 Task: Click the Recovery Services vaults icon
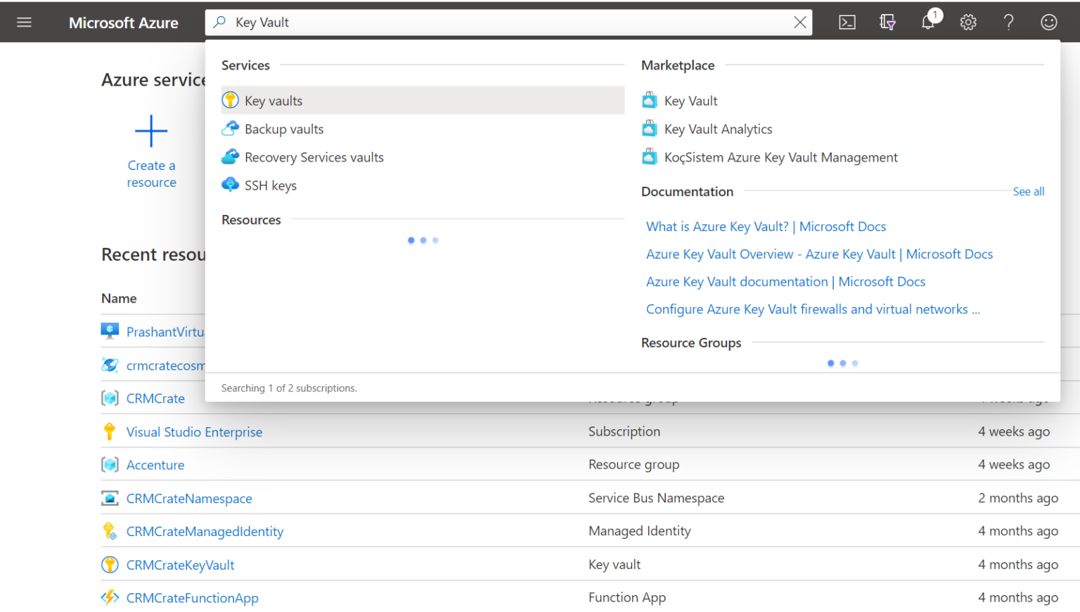[x=230, y=156]
